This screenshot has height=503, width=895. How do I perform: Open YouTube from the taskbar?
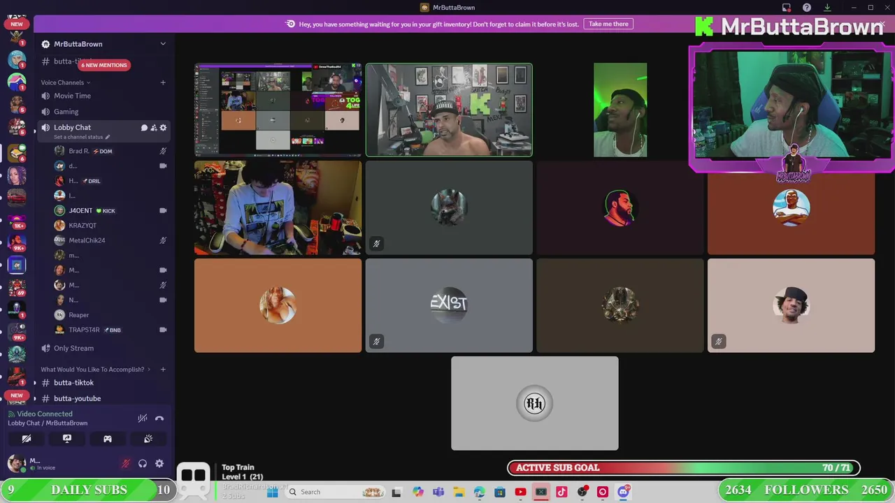tap(520, 492)
